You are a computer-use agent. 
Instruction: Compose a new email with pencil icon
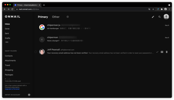tap(153, 17)
